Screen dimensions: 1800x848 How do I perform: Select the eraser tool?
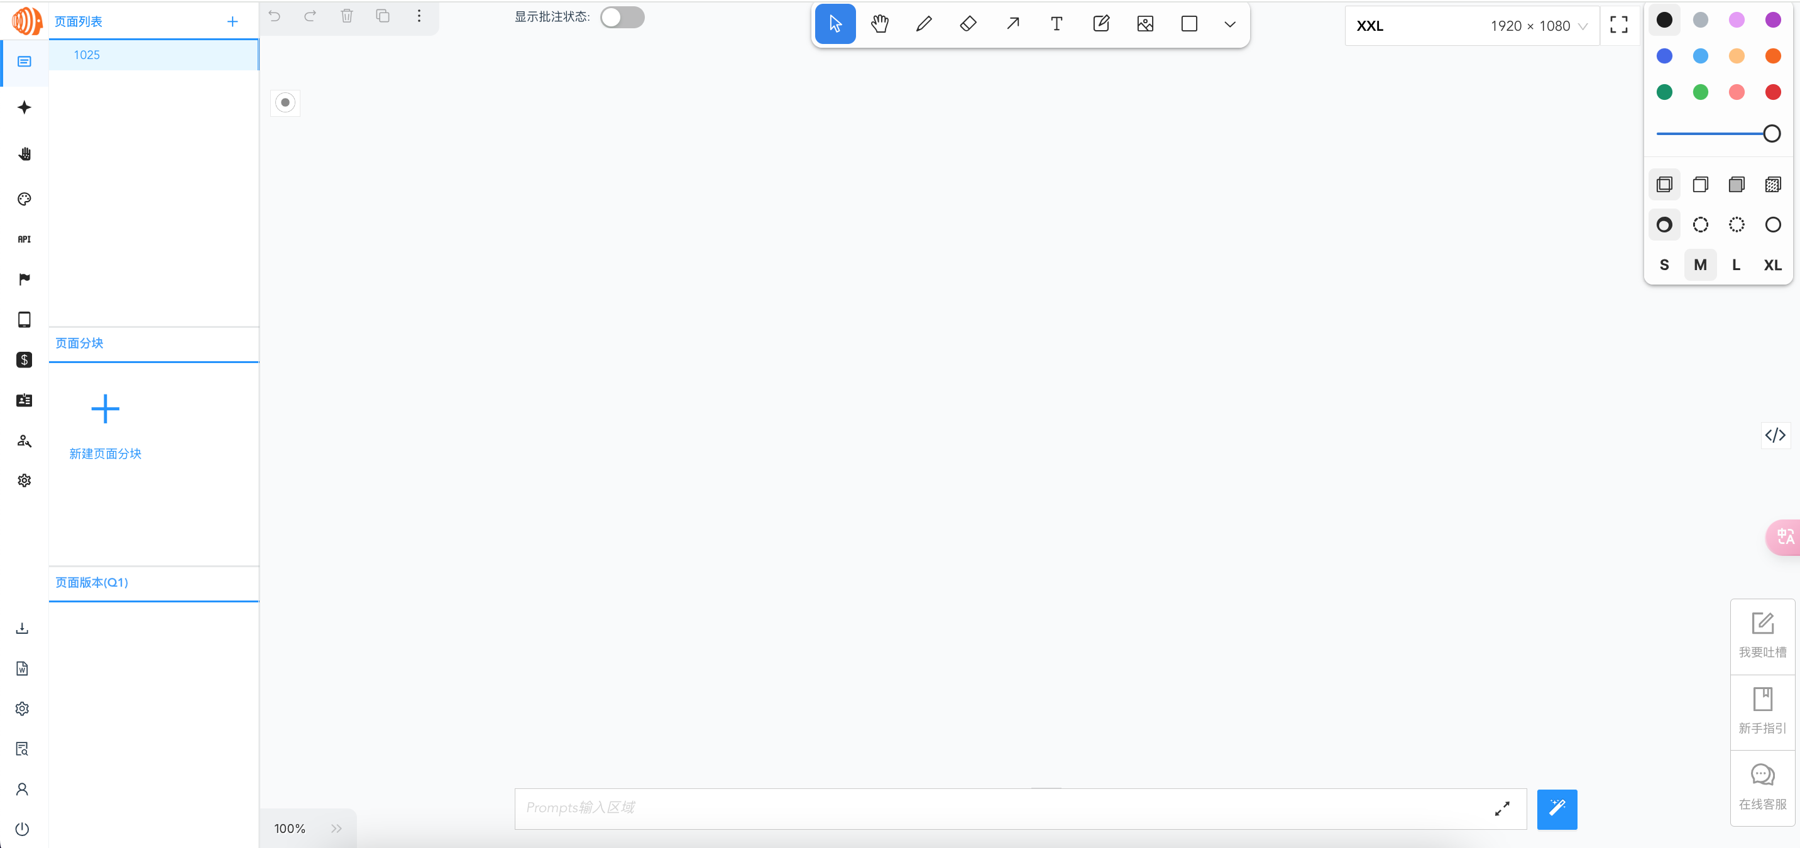[x=968, y=23]
